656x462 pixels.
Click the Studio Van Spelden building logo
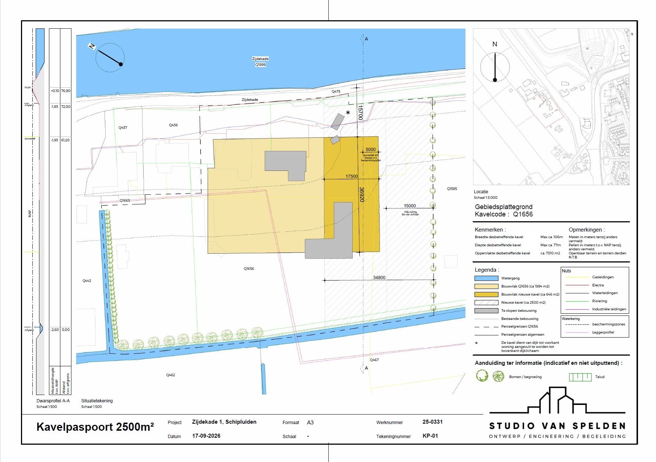click(557, 400)
